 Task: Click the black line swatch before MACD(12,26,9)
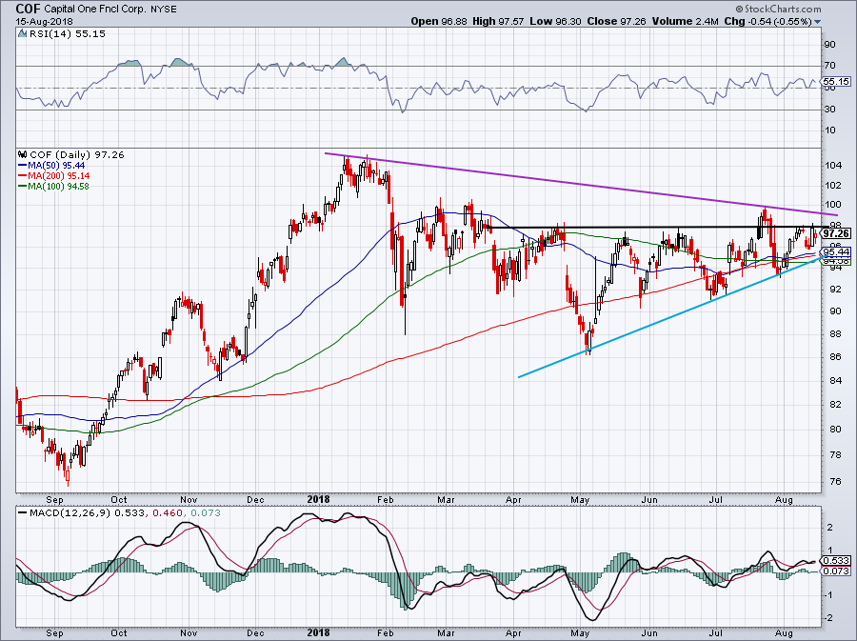[23, 513]
